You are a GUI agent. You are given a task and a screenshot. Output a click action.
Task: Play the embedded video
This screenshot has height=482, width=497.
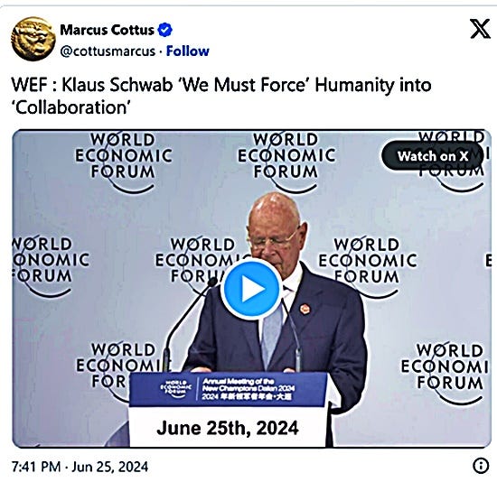click(x=251, y=289)
